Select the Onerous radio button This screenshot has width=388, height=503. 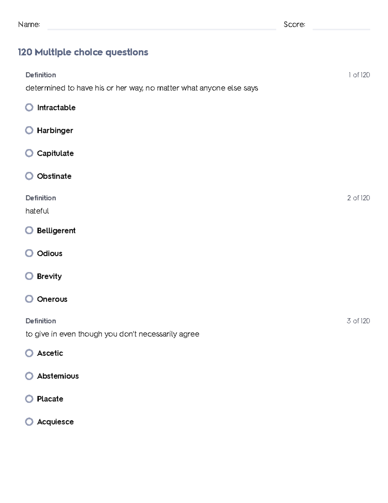coord(29,299)
